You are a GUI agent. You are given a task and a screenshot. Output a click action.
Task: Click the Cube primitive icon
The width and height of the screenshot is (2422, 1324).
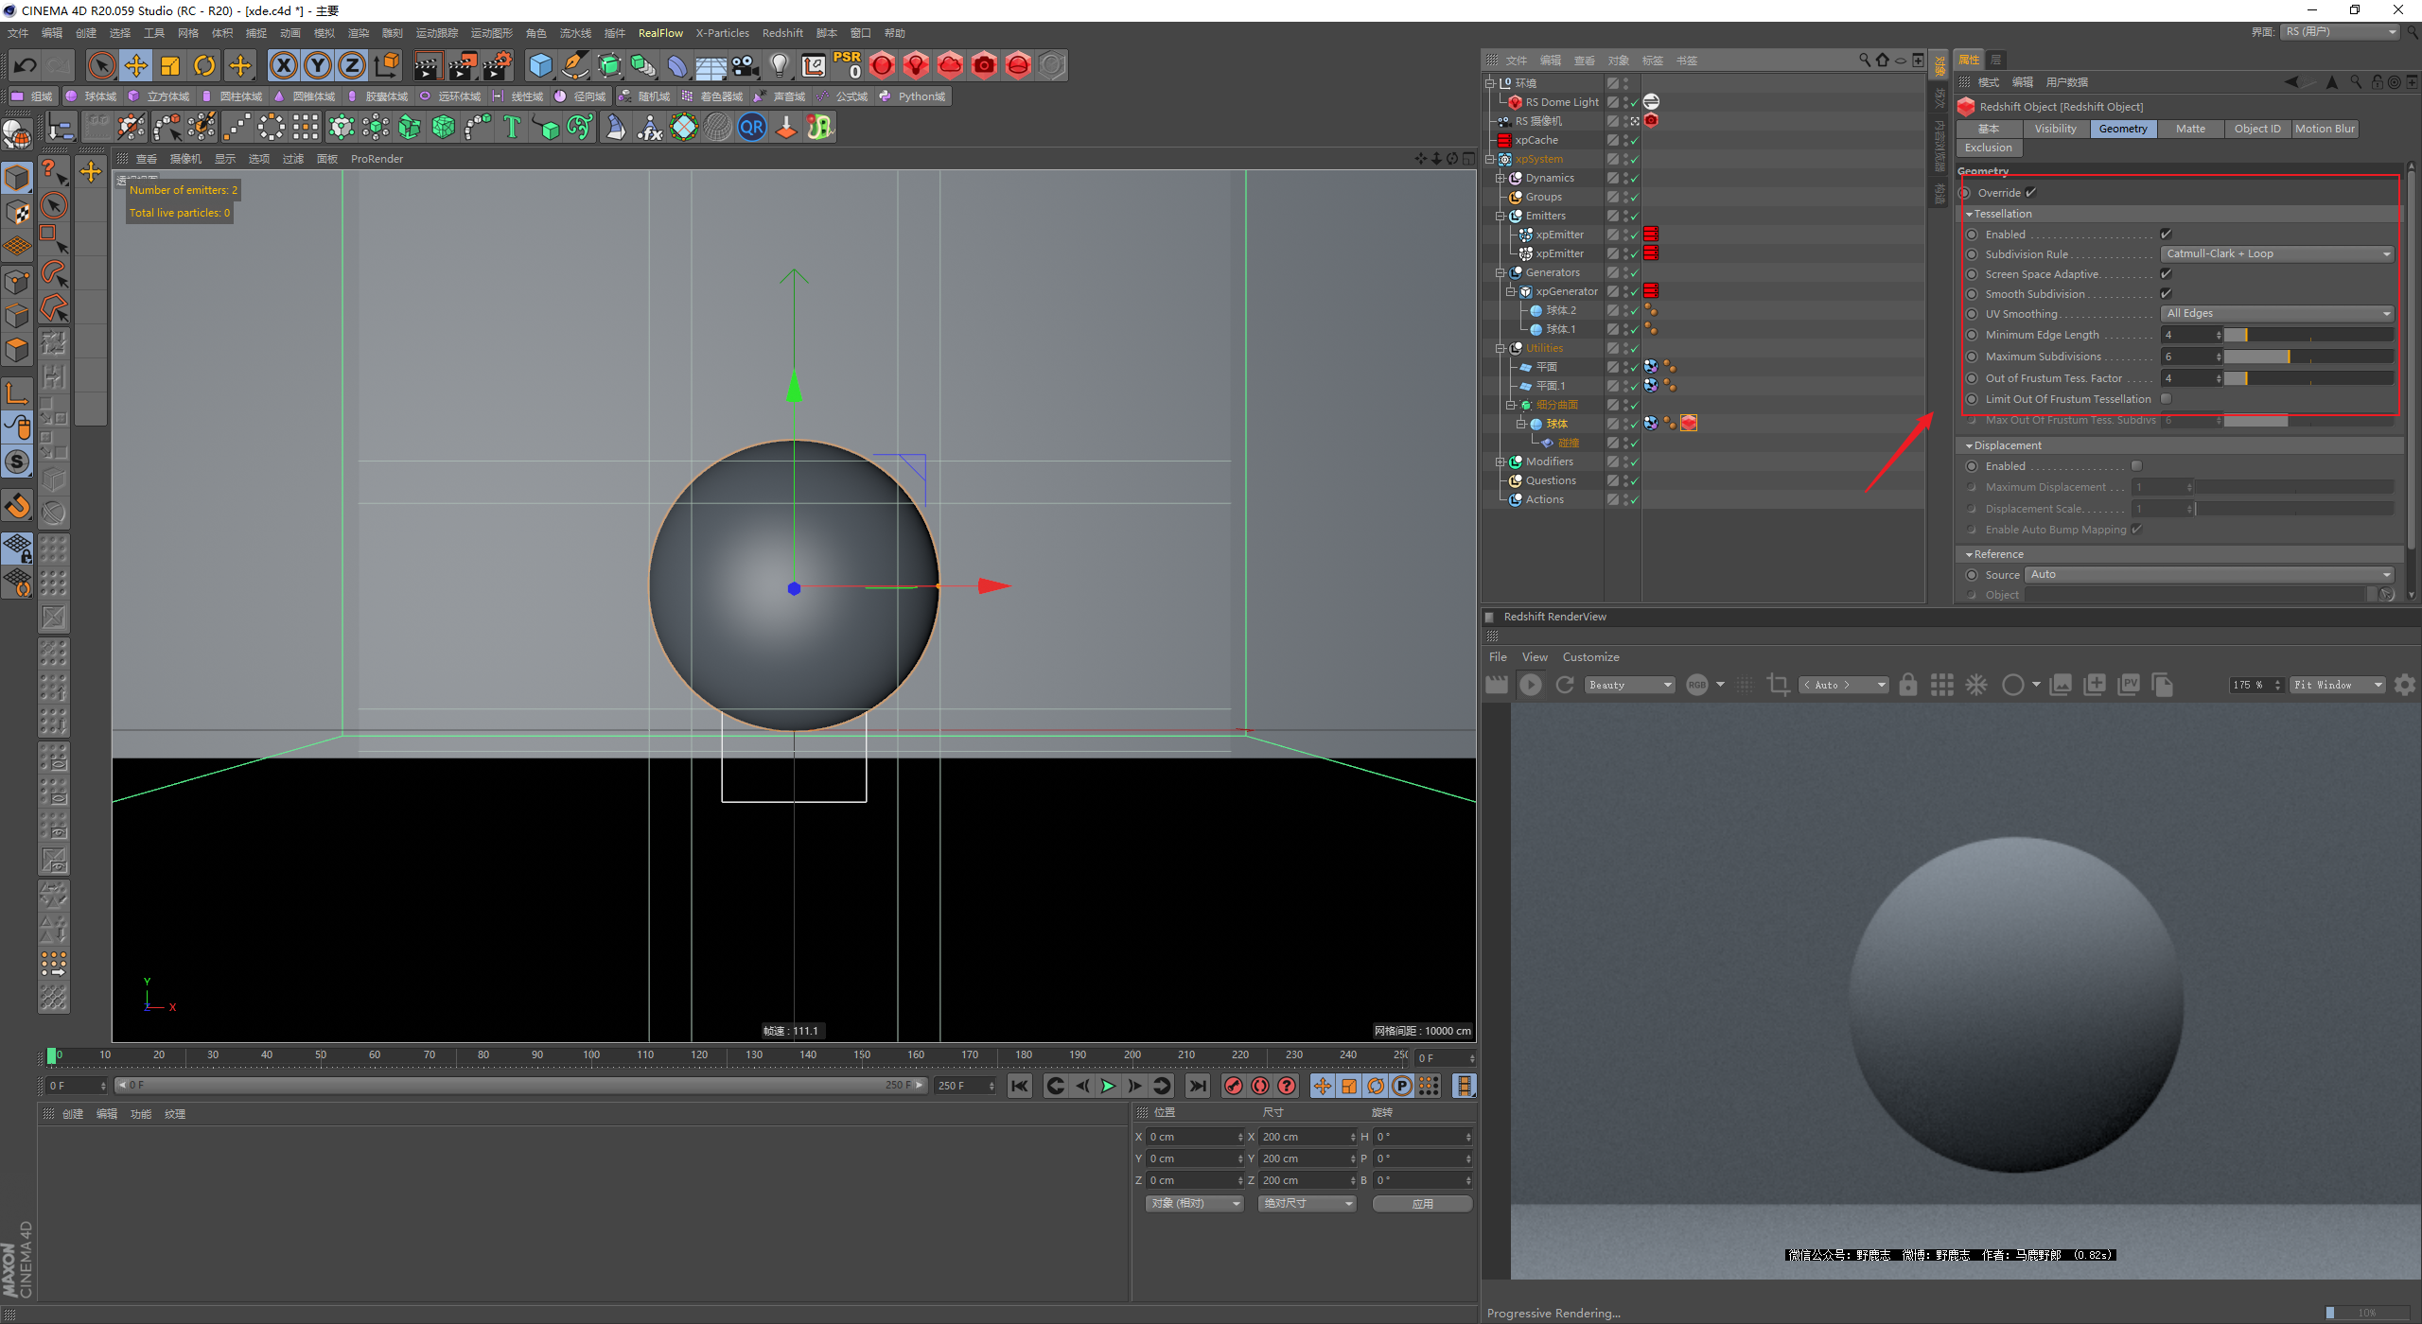click(540, 65)
